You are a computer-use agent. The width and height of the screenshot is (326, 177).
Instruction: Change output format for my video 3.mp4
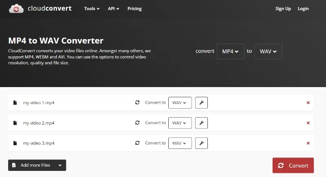pyautogui.click(x=180, y=143)
